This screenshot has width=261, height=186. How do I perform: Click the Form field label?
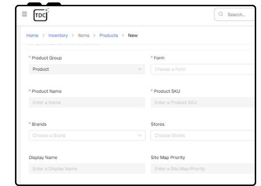tap(159, 58)
